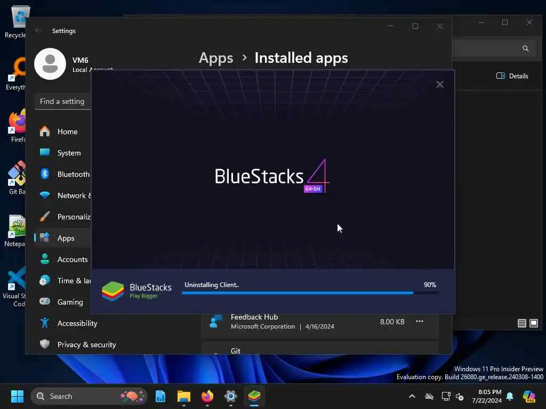Viewport: 546px width, 409px height.
Task: Open Network settings in sidebar
Action: (x=63, y=195)
